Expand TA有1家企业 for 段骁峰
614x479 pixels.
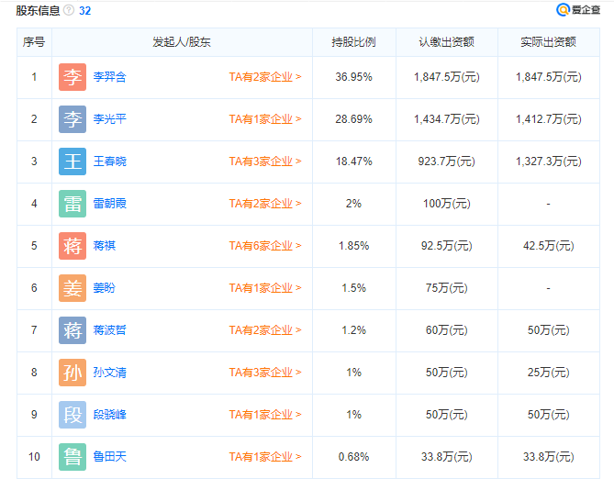pyautogui.click(x=265, y=415)
